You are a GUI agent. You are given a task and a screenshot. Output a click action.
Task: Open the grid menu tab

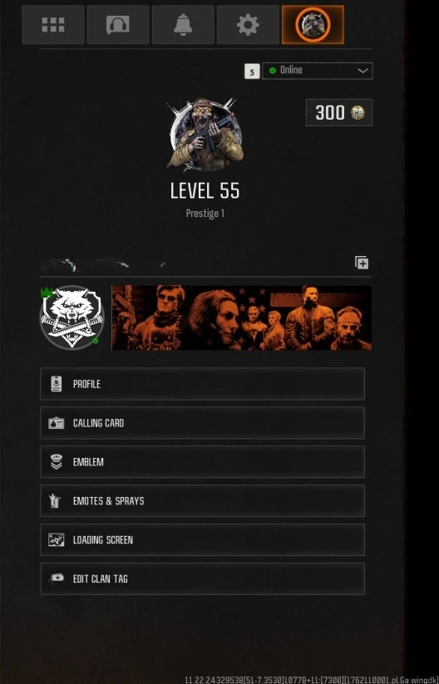pyautogui.click(x=53, y=25)
